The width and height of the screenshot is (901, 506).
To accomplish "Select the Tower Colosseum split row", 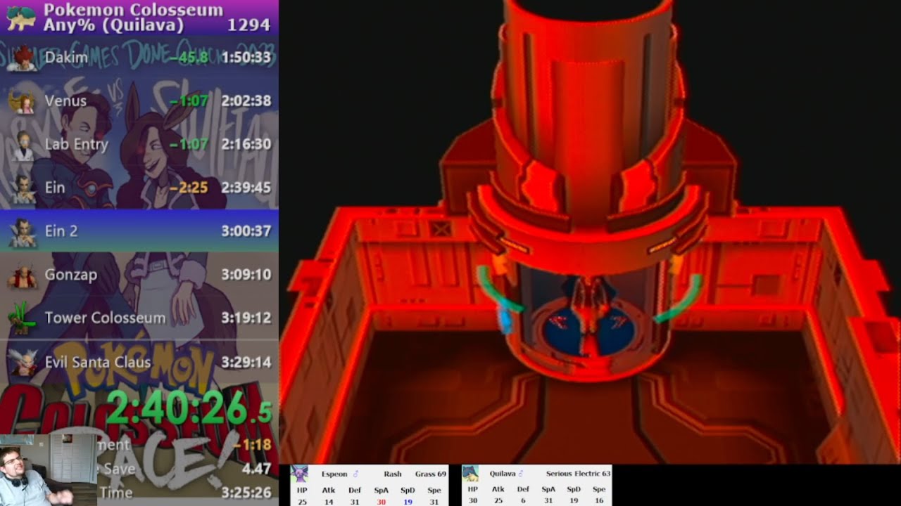I will pyautogui.click(x=139, y=318).
